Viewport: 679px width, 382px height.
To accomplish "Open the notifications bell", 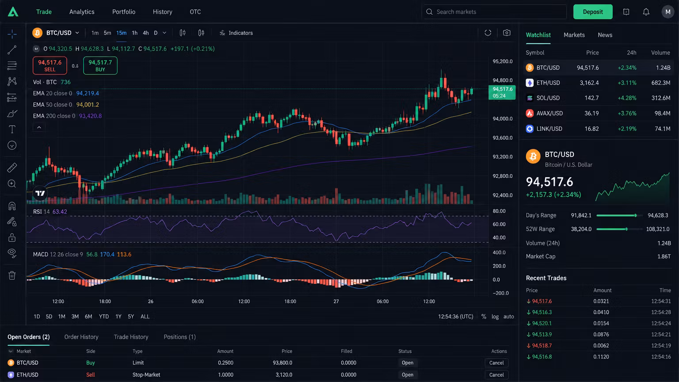I will point(646,12).
